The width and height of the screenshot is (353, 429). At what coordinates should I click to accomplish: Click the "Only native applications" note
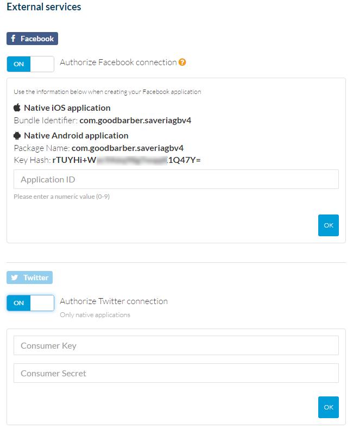[x=95, y=315]
